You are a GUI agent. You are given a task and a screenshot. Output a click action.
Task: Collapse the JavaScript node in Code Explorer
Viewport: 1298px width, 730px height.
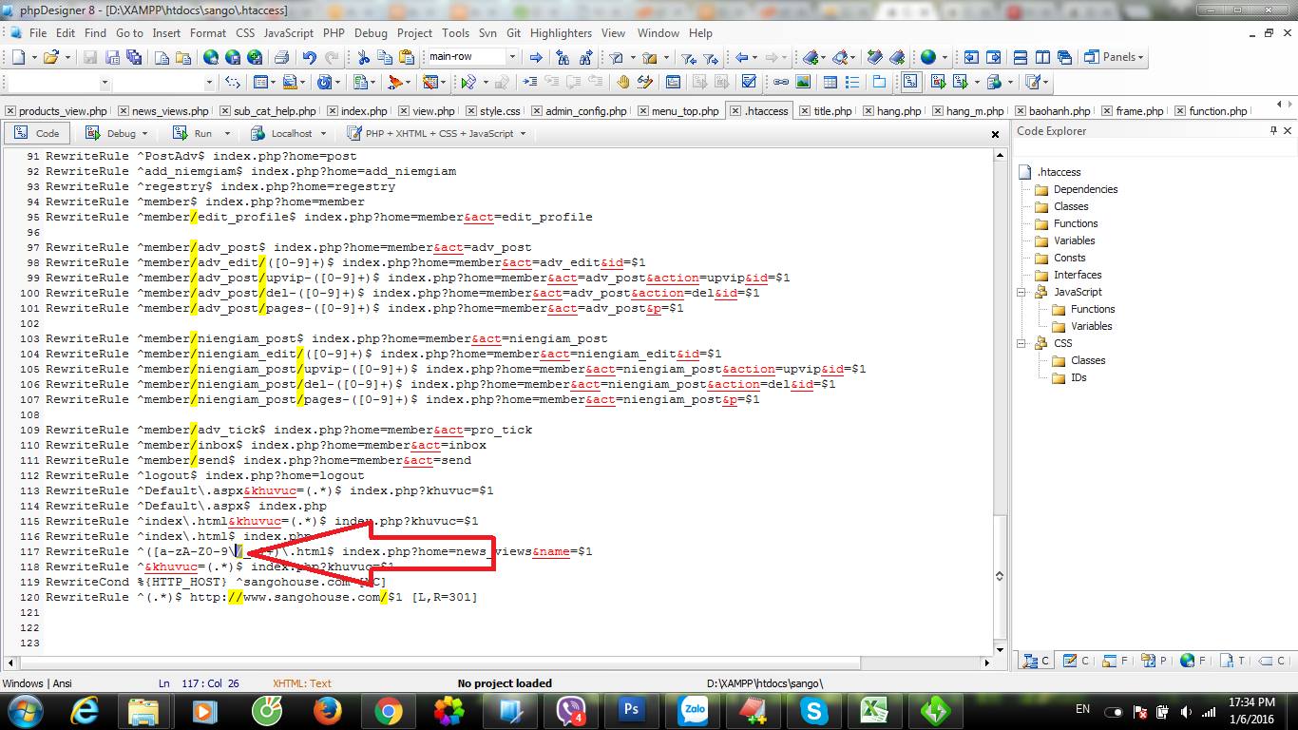click(x=1022, y=292)
